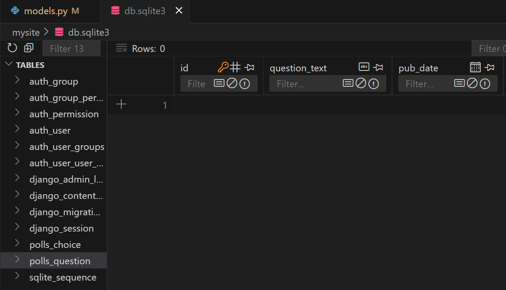The width and height of the screenshot is (506, 290).
Task: Click the new query icon beside refresh
Action: pos(29,48)
